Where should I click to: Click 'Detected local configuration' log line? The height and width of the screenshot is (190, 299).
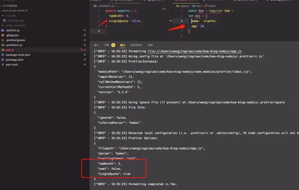[197, 133]
